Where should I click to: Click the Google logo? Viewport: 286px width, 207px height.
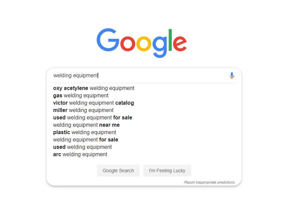(x=142, y=43)
